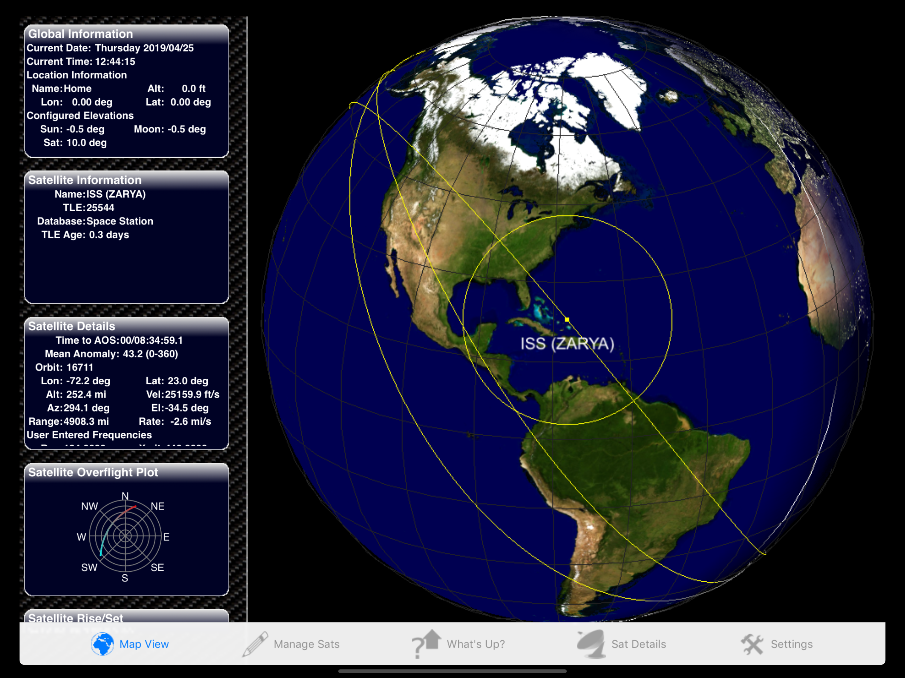Open the What's Up? tab
Screen dimensions: 905x678
[x=458, y=644]
